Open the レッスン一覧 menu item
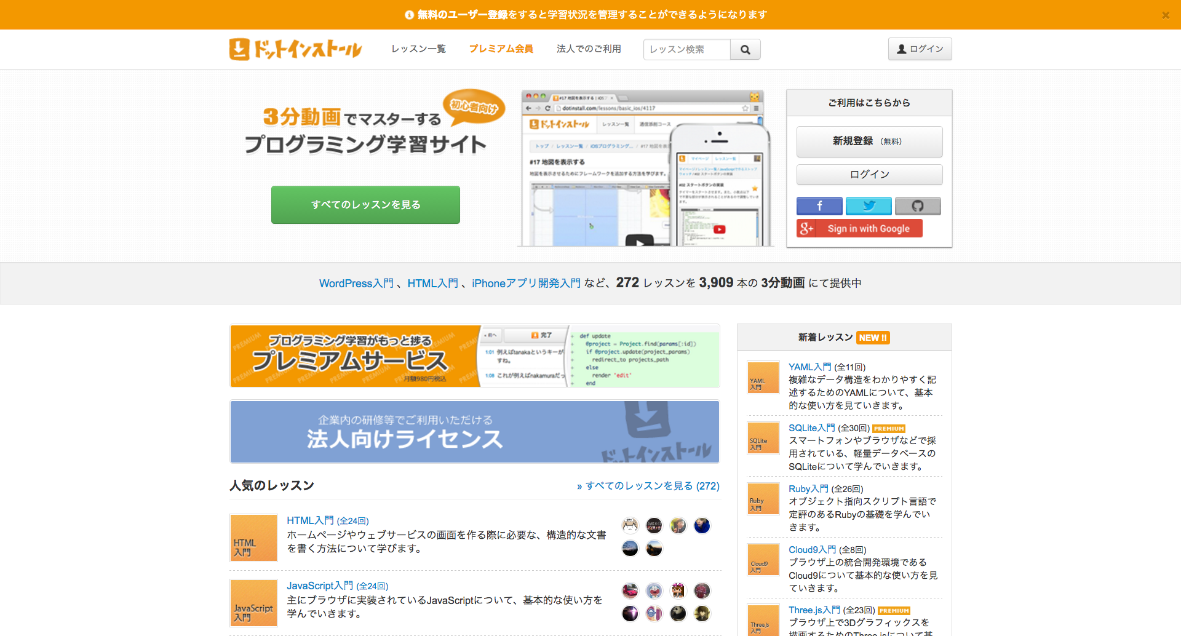Screen dimensions: 1181x636 (418, 49)
